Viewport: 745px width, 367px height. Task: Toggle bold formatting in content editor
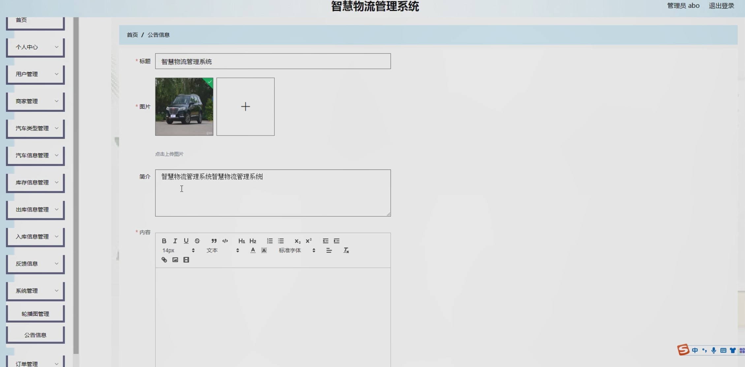point(164,241)
